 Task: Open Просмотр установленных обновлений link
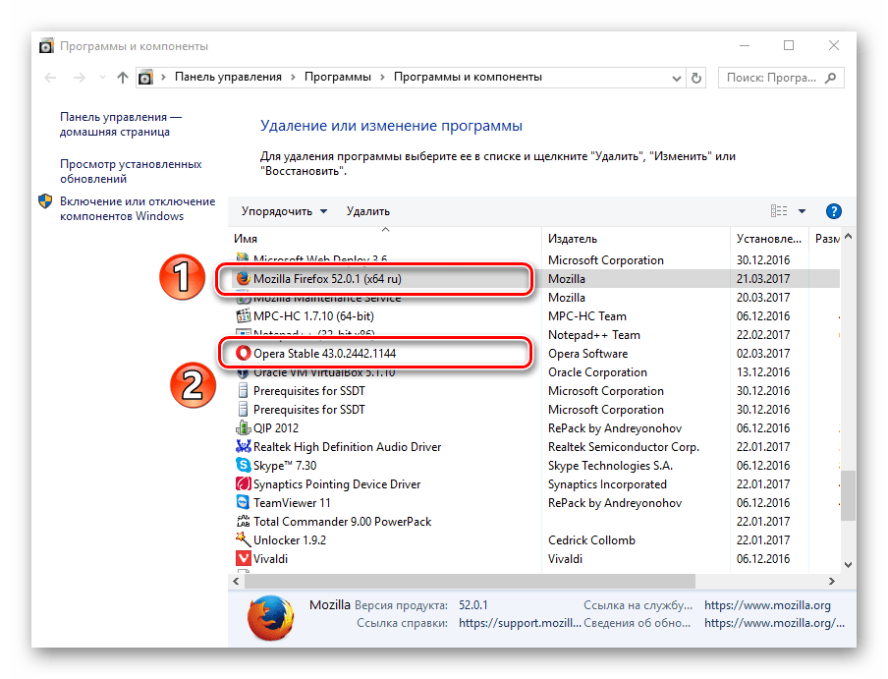130,172
